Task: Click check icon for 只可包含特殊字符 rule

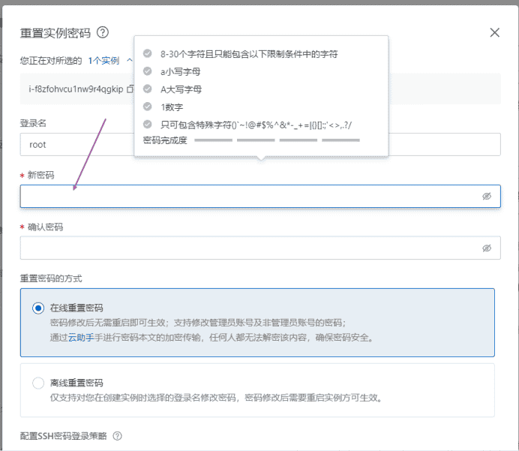Action: tap(148, 125)
